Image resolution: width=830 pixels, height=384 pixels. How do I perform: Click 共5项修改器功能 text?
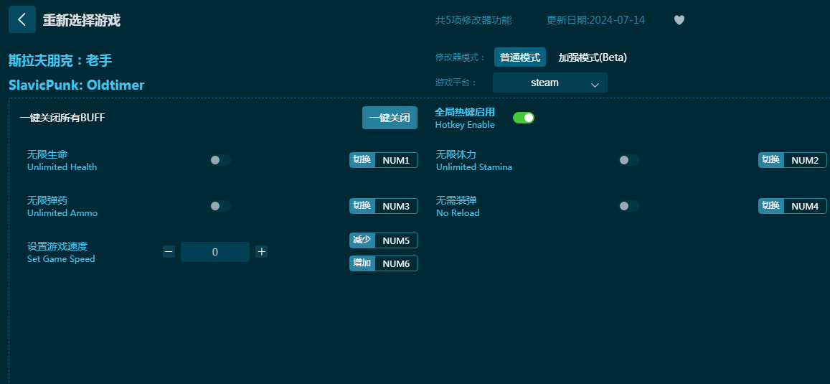(x=473, y=20)
